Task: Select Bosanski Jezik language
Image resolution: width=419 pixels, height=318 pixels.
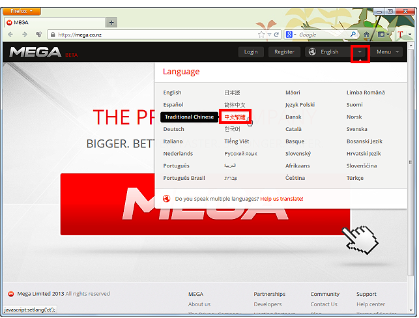Action: tap(364, 141)
